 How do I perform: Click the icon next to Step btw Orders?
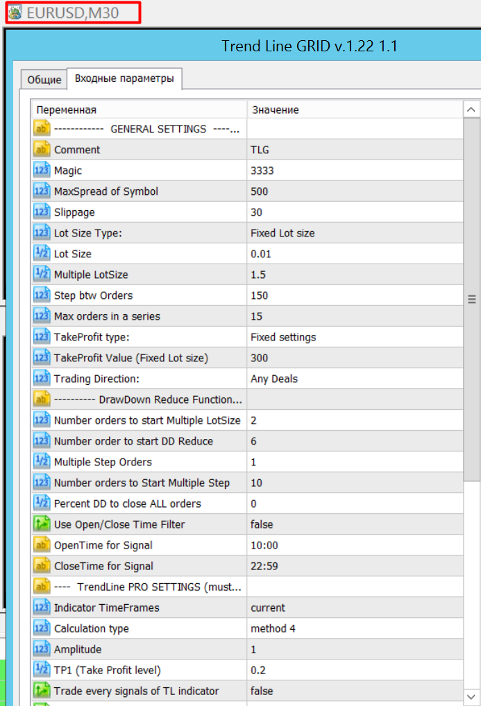[42, 295]
